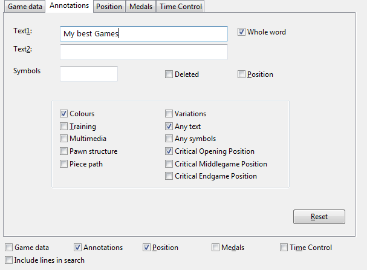Enable Include lines in search
The width and height of the screenshot is (367, 270).
(8, 260)
